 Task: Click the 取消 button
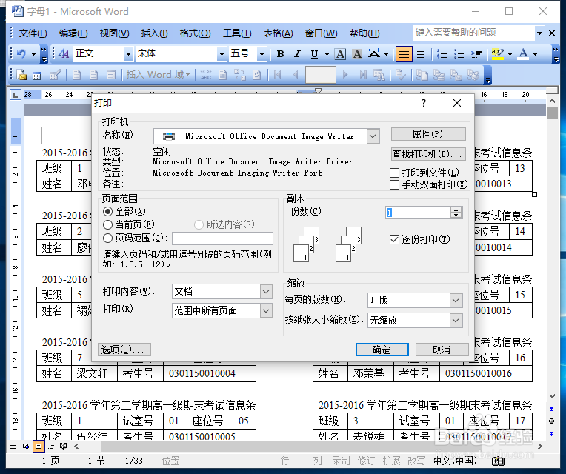point(442,350)
